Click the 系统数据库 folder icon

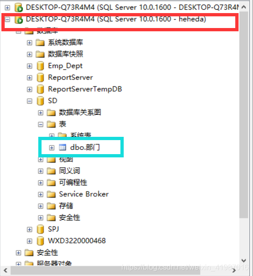click(40, 42)
